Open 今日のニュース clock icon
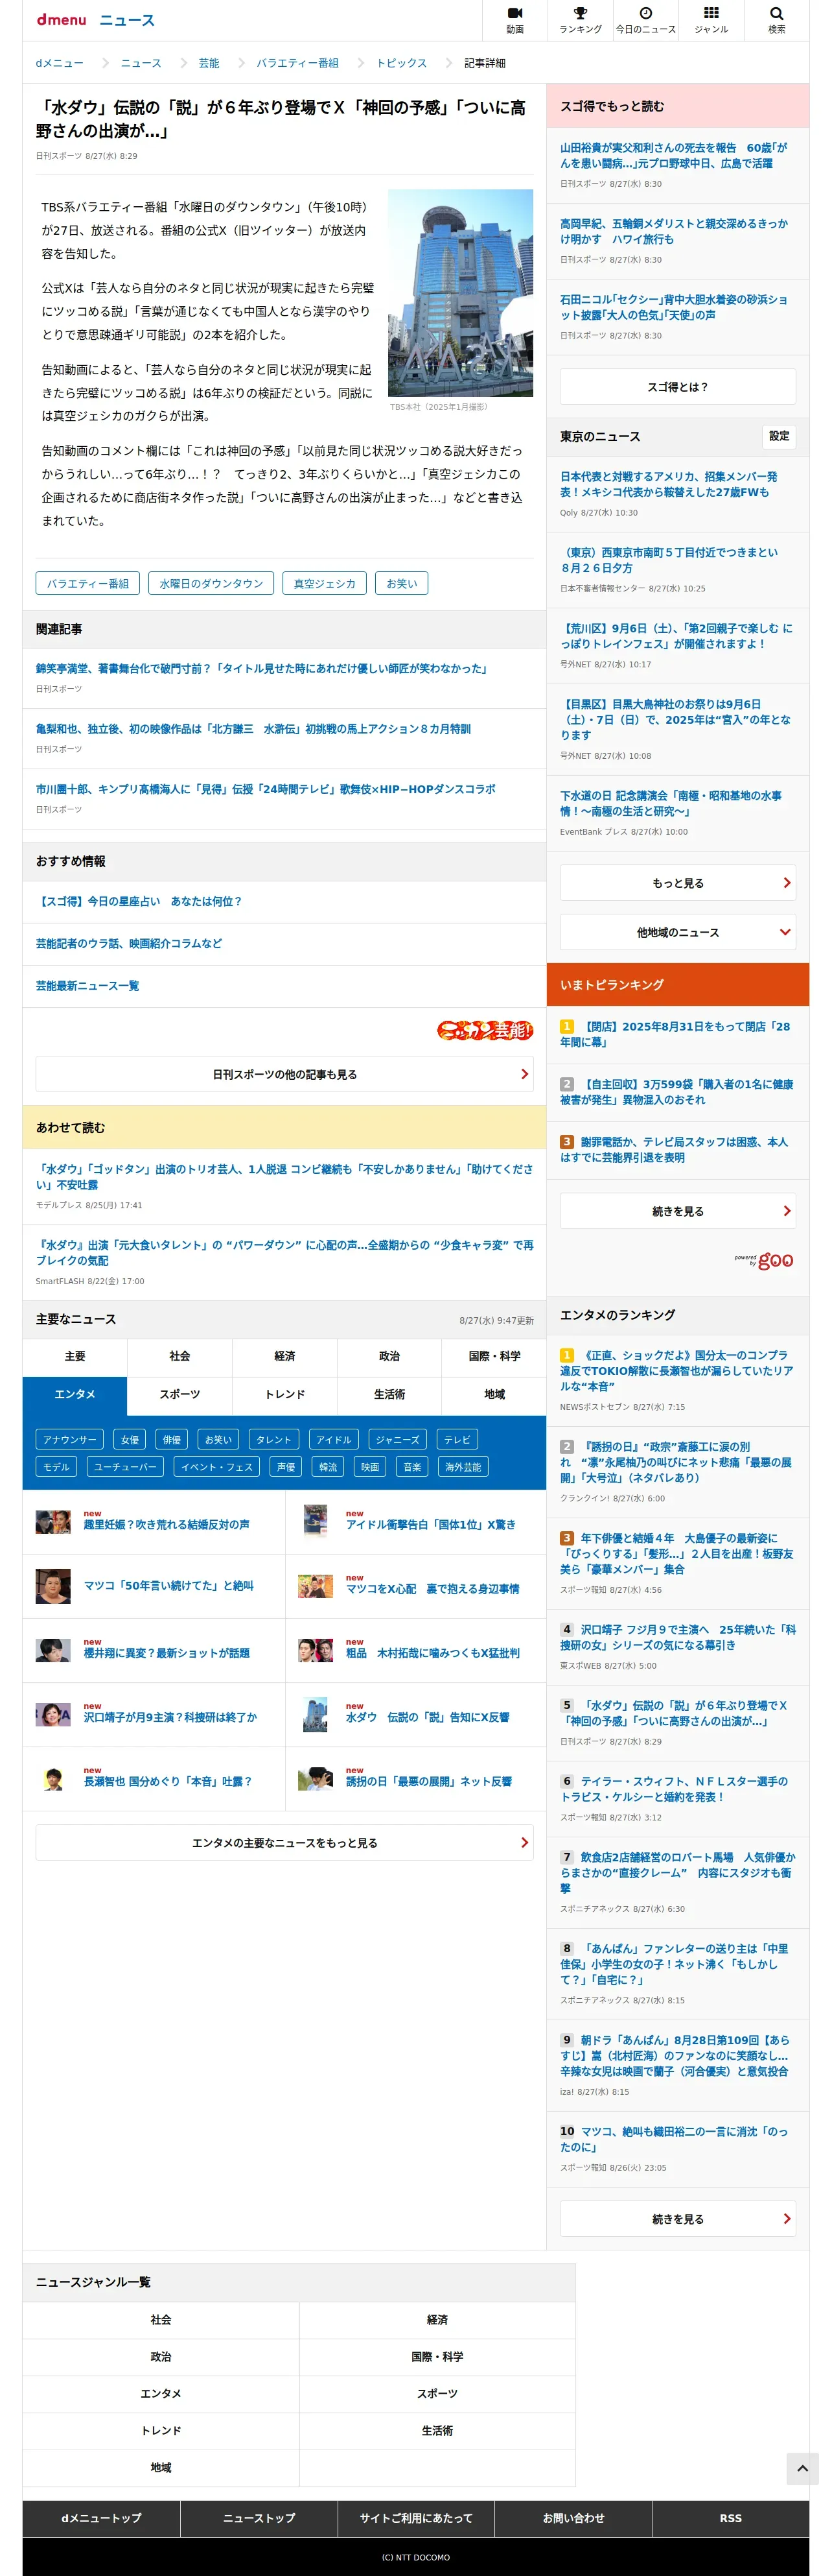This screenshot has height=2576, width=832. click(x=645, y=20)
